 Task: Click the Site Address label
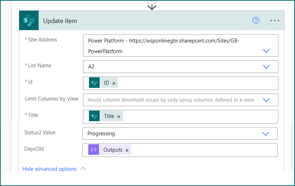(x=42, y=40)
